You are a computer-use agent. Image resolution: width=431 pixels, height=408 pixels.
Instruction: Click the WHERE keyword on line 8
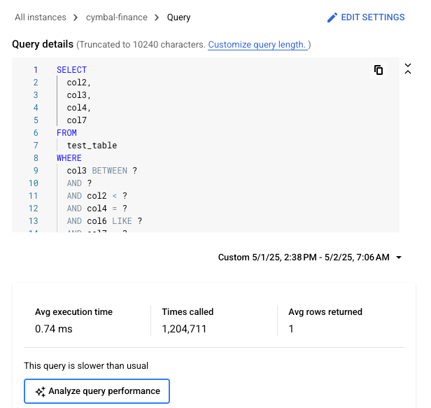click(x=69, y=158)
